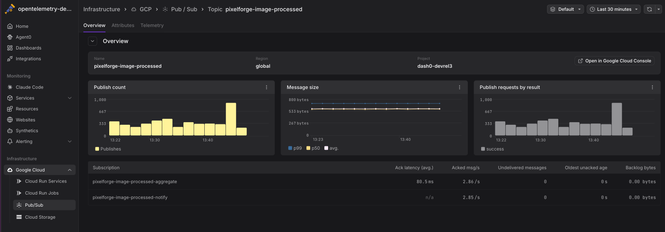Click the Claude Code spark icon
The width and height of the screenshot is (665, 232).
(x=10, y=87)
